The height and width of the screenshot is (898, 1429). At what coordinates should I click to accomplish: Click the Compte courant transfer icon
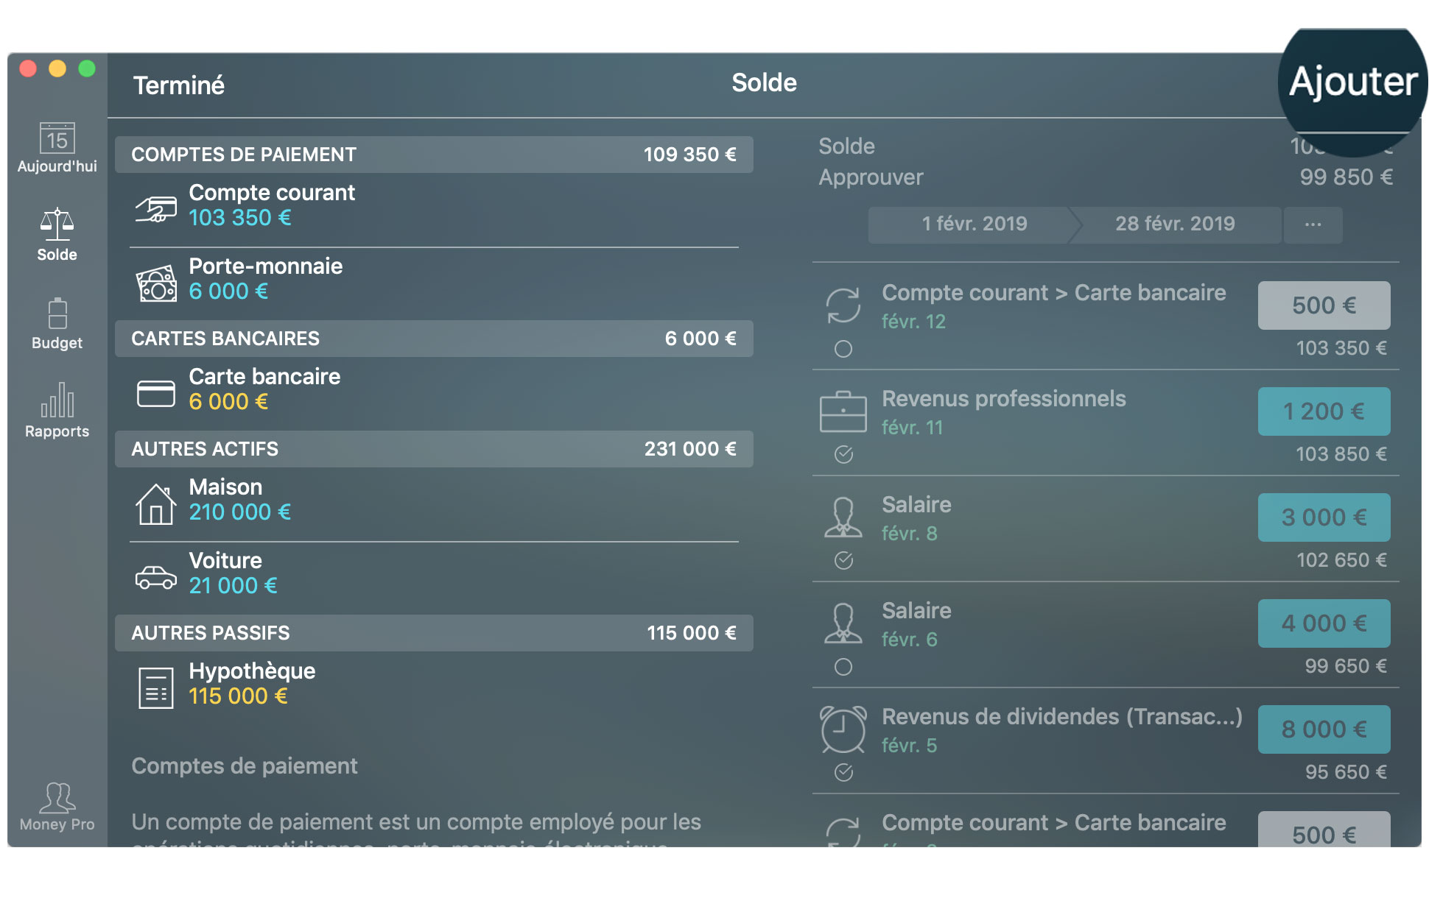click(843, 305)
